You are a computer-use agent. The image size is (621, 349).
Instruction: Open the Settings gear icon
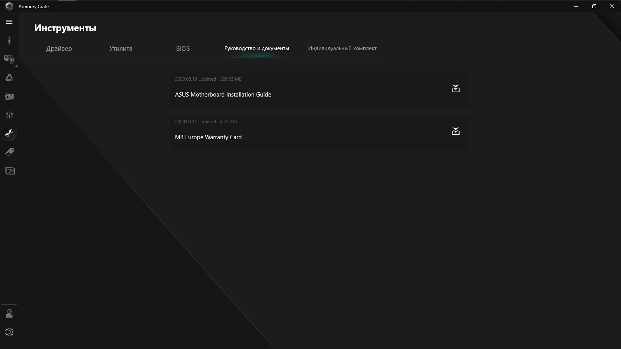pyautogui.click(x=9, y=332)
